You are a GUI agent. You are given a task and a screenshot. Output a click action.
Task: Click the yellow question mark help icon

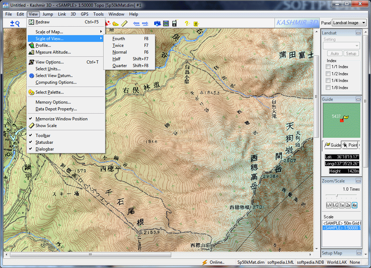(187, 23)
